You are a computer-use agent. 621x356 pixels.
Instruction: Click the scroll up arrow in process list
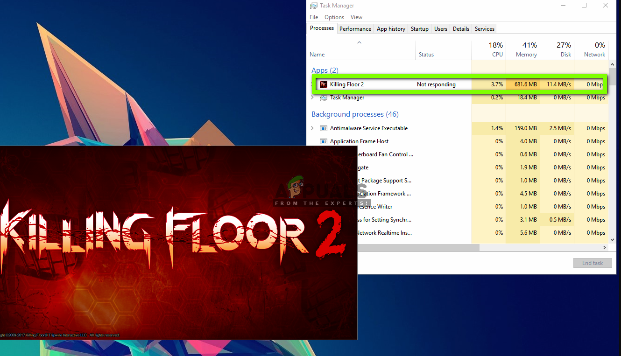pos(612,64)
